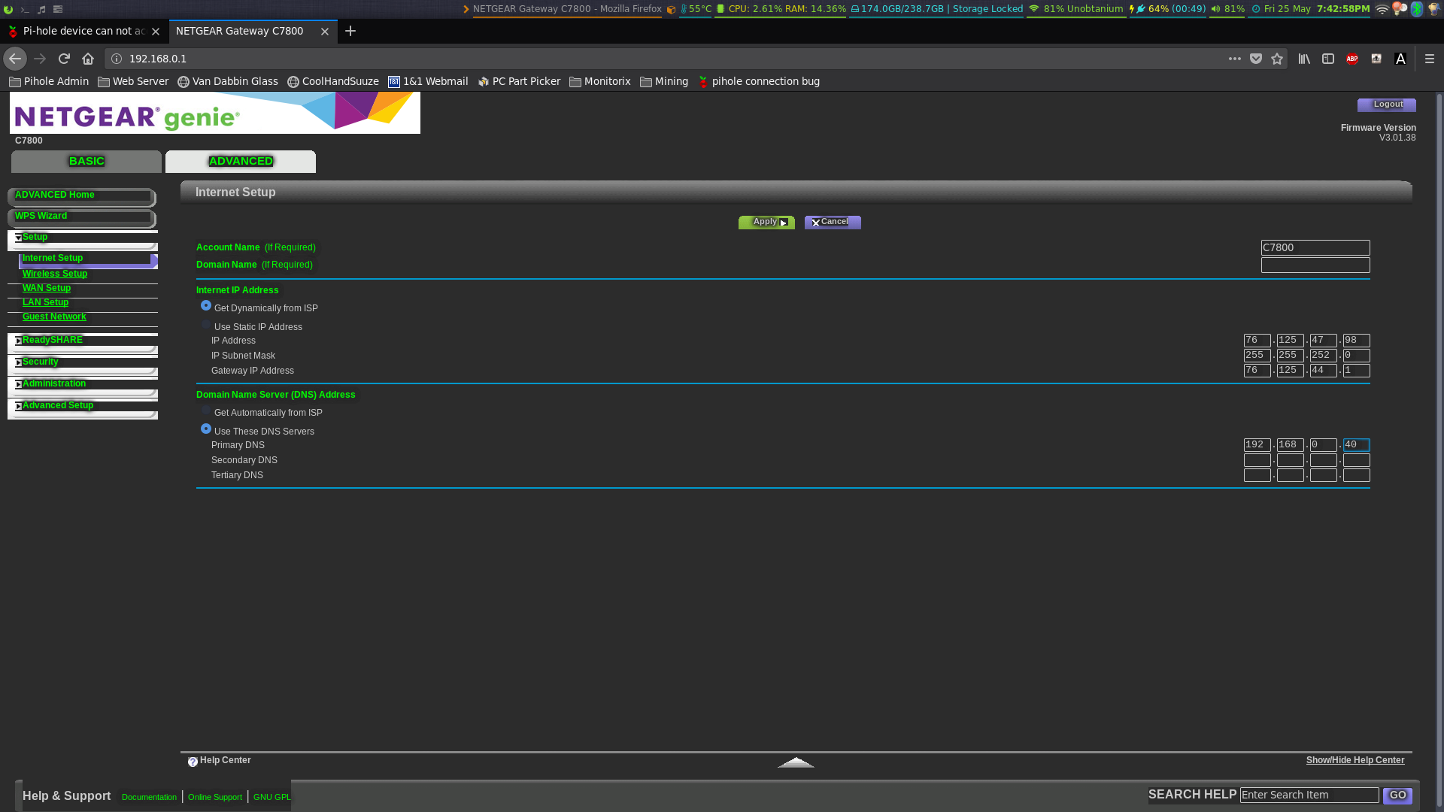This screenshot has width=1444, height=812.
Task: Switch to the BASIC tab
Action: (86, 161)
